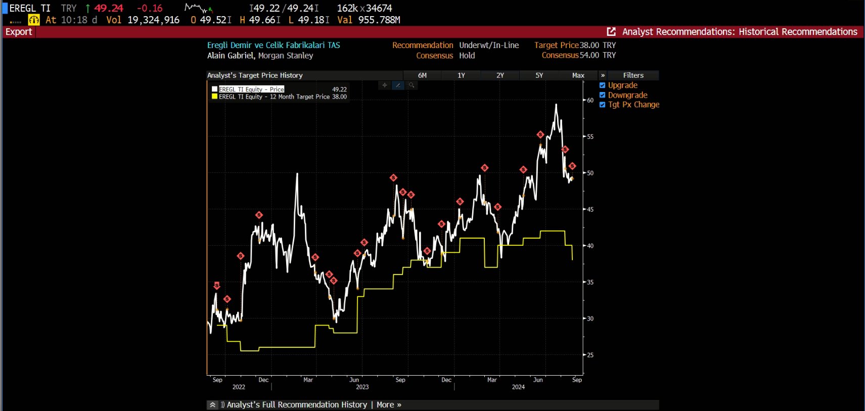Click the Consensus 54.00 target value
The width and height of the screenshot is (865, 411).
(598, 55)
